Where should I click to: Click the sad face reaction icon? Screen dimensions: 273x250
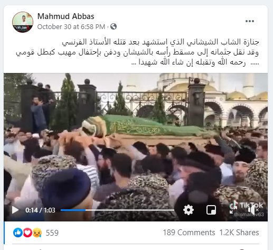[37, 233]
